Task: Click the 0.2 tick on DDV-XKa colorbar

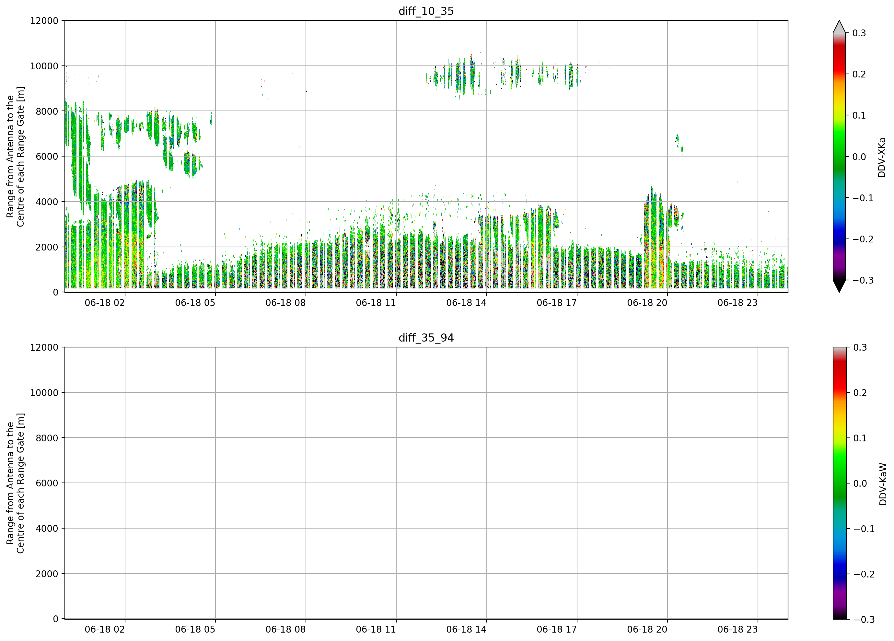Action: pos(859,74)
